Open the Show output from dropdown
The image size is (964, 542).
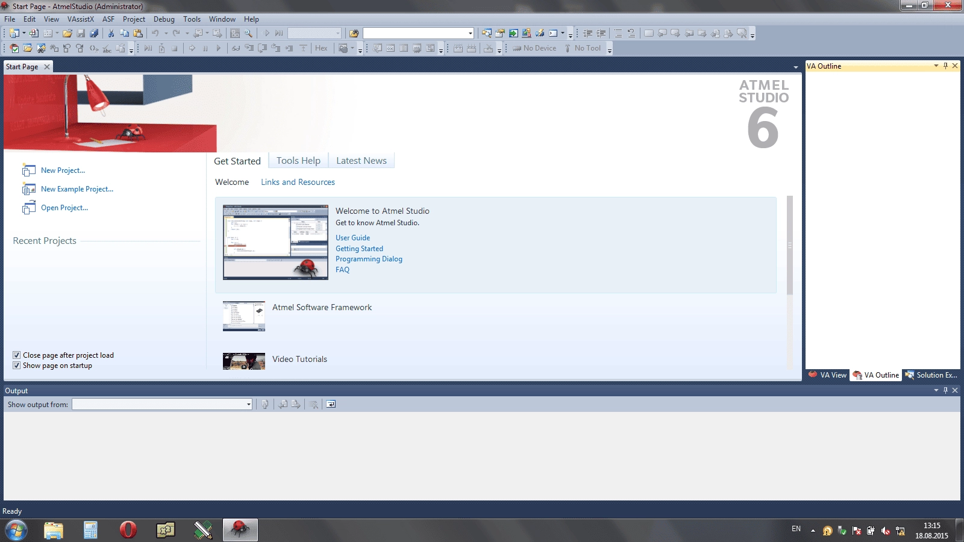point(248,405)
